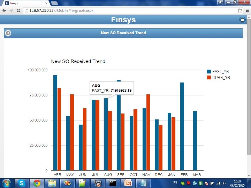Switch to Chrome in the taskbar
This screenshot has width=251, height=188.
pos(37,183)
